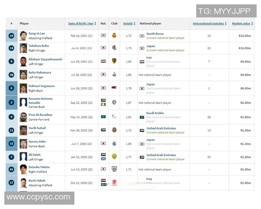Click Takefusa Kubo's player photo
This screenshot has height=209, width=261.
point(23,48)
